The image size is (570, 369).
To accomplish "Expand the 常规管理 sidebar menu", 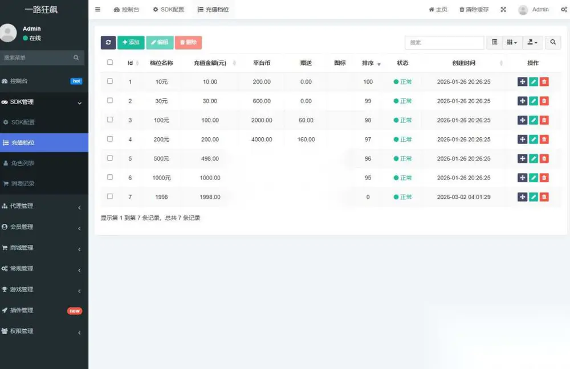I will click(44, 269).
